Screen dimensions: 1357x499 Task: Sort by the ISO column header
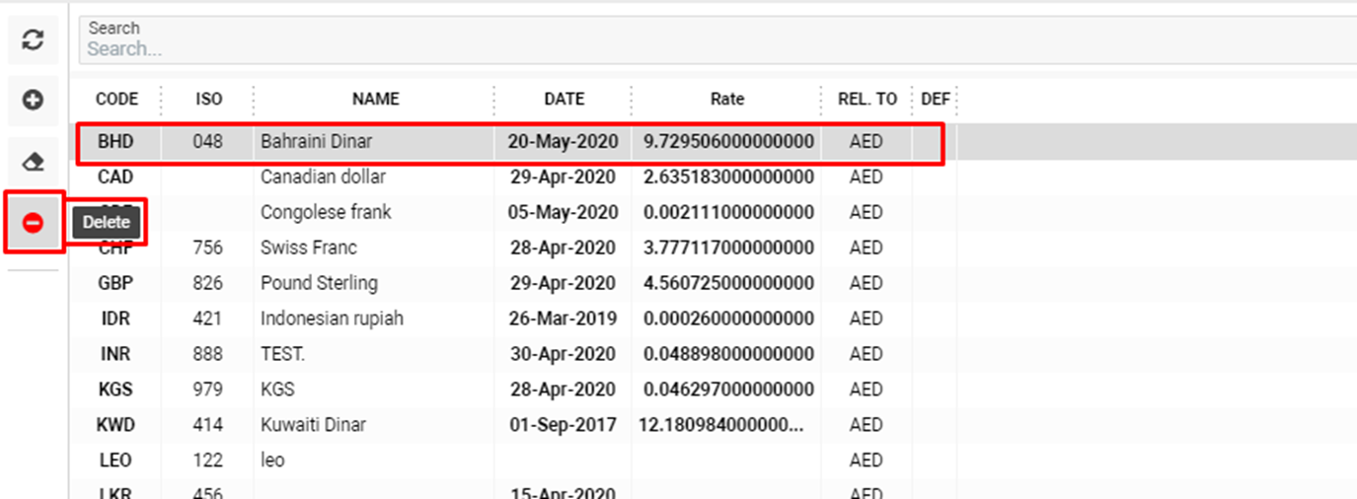tap(208, 99)
